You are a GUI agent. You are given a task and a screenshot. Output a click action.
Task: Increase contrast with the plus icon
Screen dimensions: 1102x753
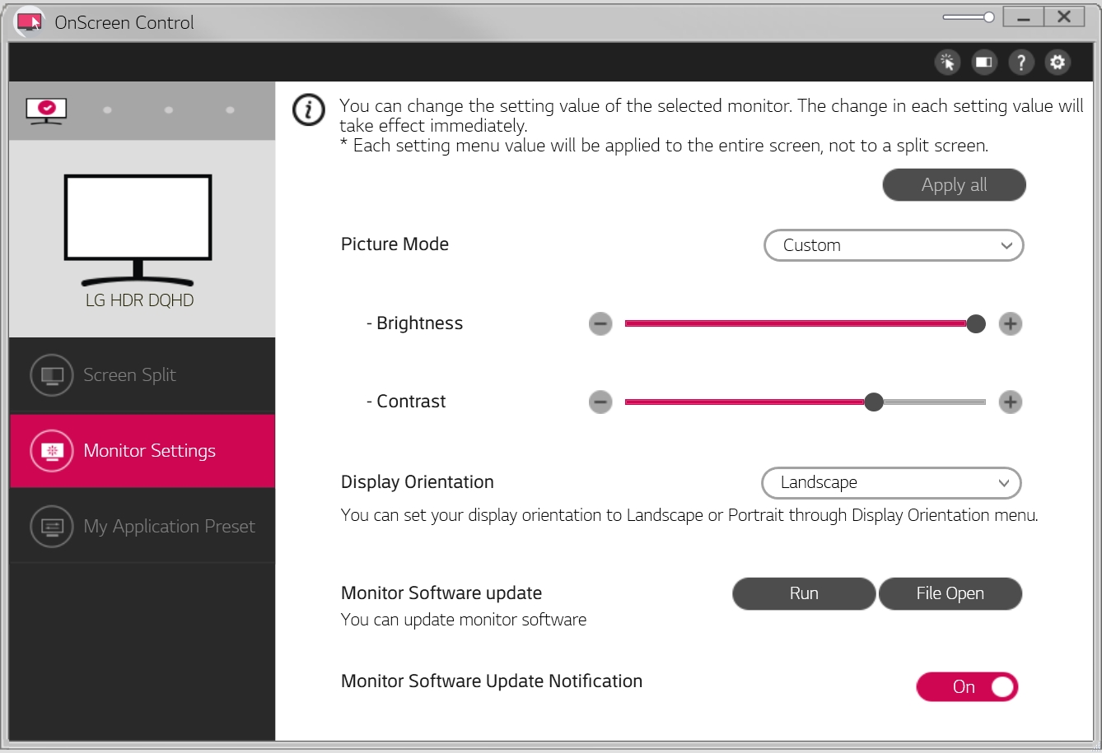click(x=1011, y=402)
